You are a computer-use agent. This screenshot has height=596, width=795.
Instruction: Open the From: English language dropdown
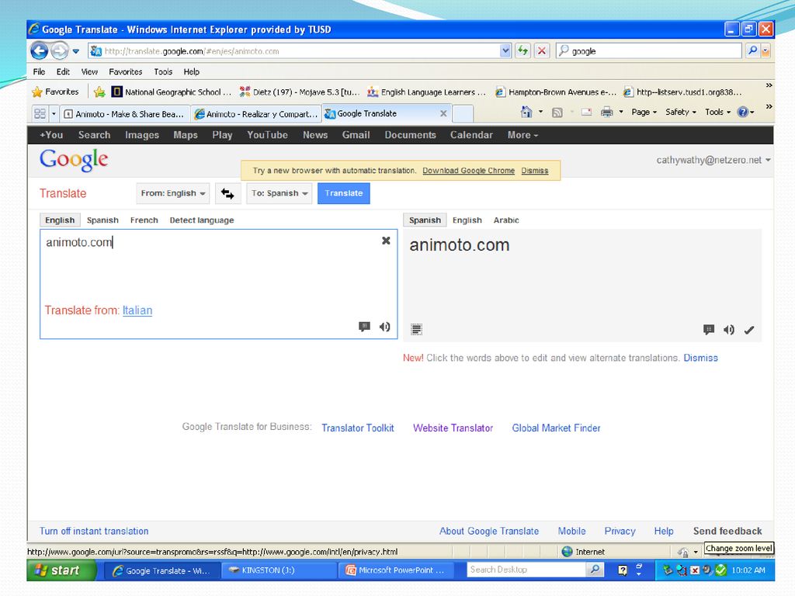[172, 193]
